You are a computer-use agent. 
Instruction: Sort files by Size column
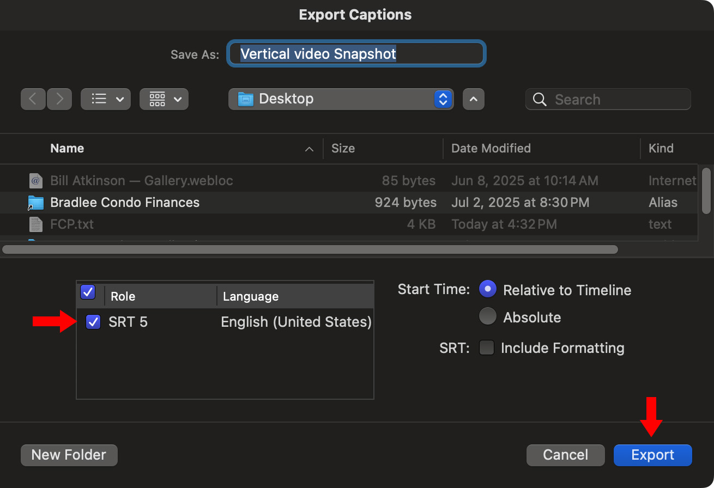343,148
